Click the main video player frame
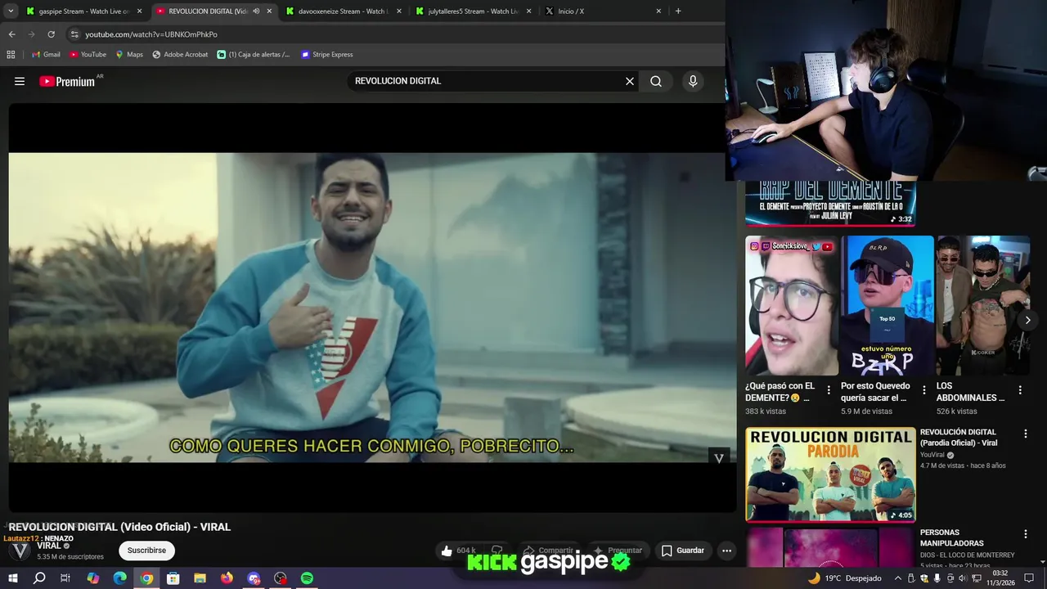This screenshot has width=1047, height=589. [x=372, y=308]
